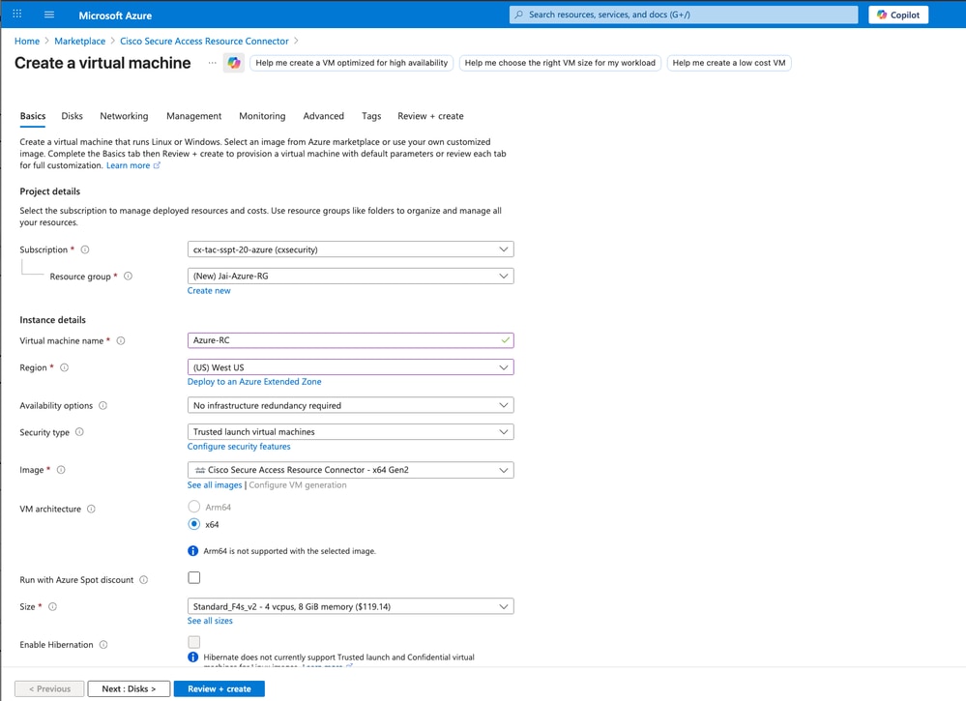
Task: Click the Virtual machine name input field
Action: coord(348,340)
